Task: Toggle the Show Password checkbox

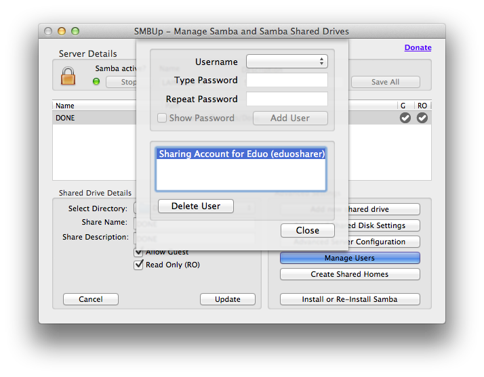Action: pyautogui.click(x=162, y=118)
